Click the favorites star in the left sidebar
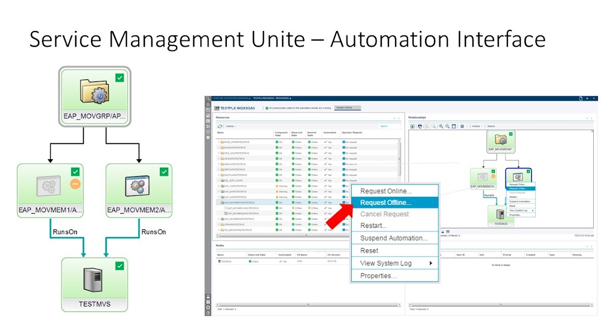The image size is (609, 319). (x=208, y=105)
